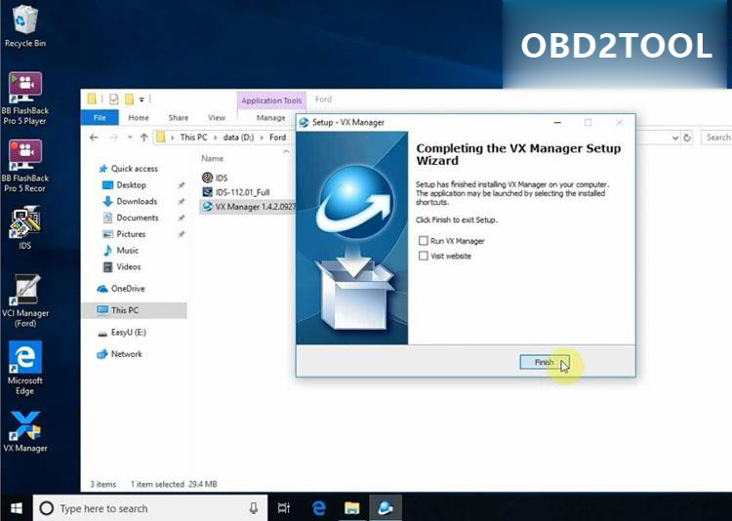Open File Explorer from taskbar
This screenshot has height=521, width=732.
click(x=351, y=508)
